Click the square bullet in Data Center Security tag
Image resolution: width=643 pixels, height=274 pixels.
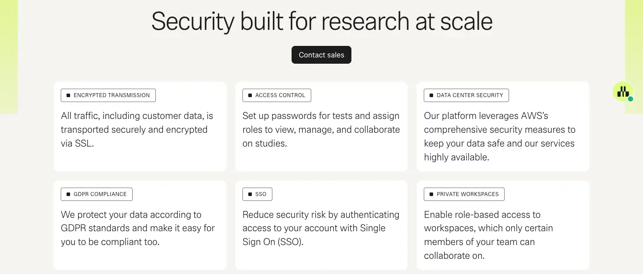[431, 95]
